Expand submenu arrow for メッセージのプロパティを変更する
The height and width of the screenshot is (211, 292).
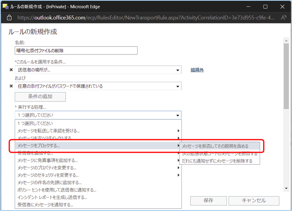tap(179, 168)
